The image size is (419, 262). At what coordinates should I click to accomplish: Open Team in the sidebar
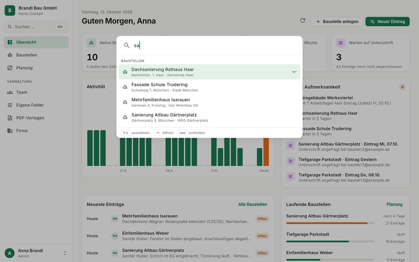coord(36,92)
